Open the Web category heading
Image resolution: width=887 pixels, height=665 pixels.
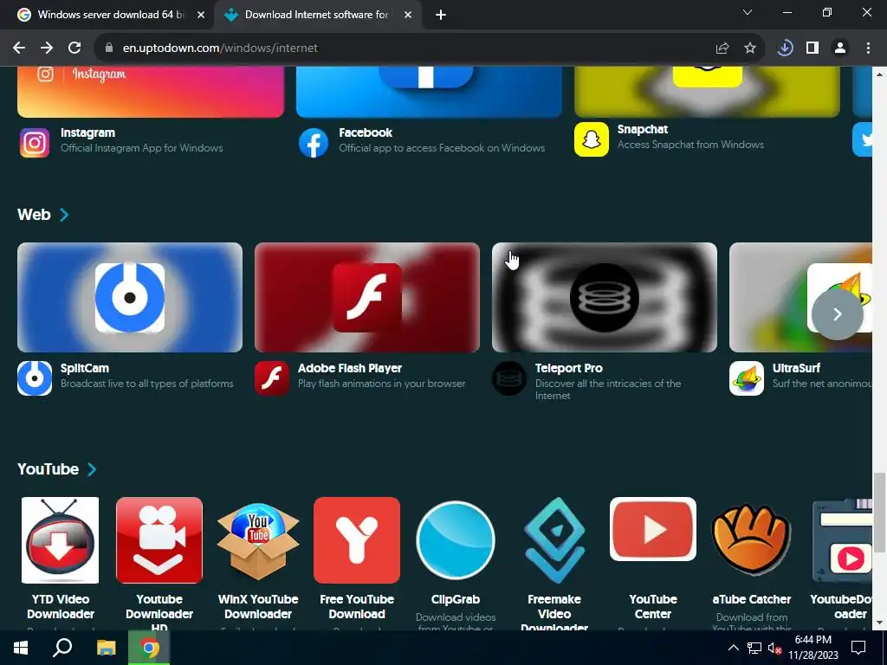[x=34, y=215]
